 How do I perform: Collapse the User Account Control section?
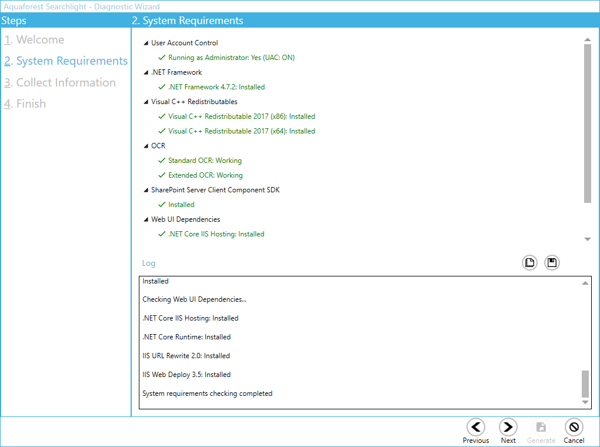click(x=146, y=43)
